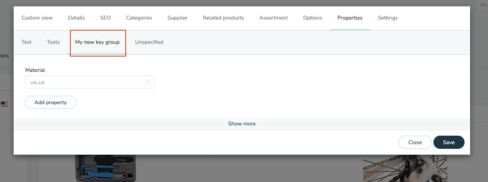The height and width of the screenshot is (182, 488).
Task: Open the Tools key group
Action: coord(53,42)
